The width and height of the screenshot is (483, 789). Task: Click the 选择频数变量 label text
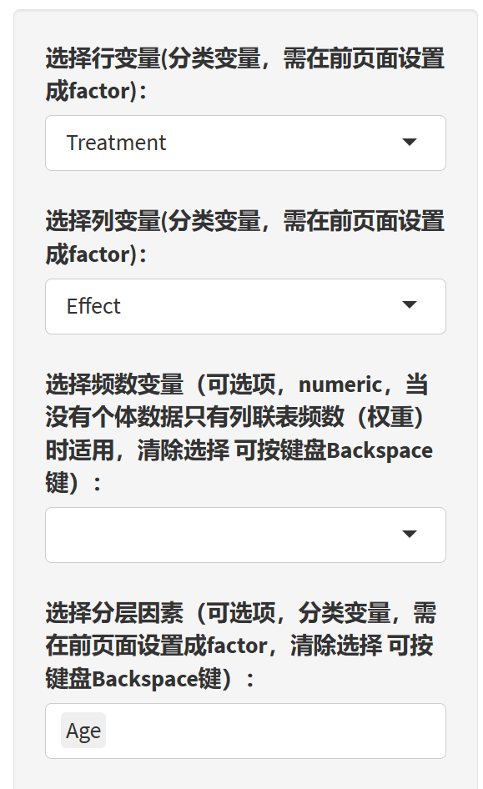[239, 433]
